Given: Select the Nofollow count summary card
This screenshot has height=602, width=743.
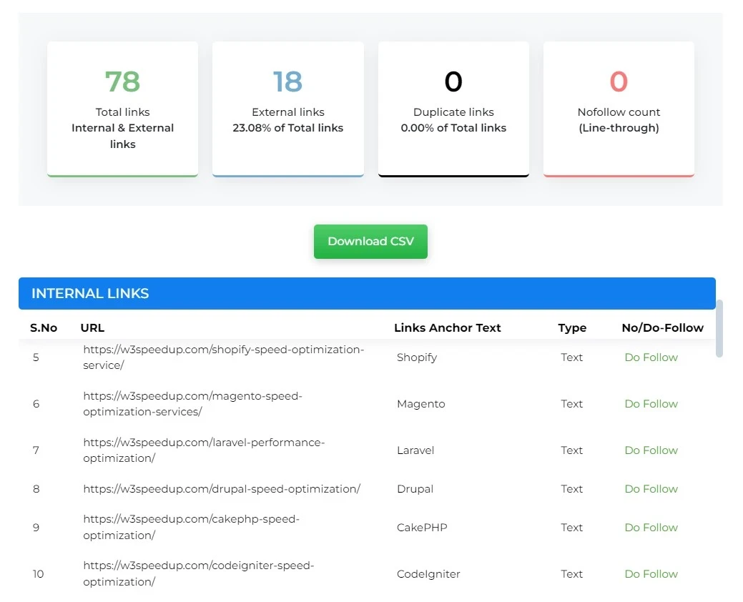Looking at the screenshot, I should click(x=619, y=108).
